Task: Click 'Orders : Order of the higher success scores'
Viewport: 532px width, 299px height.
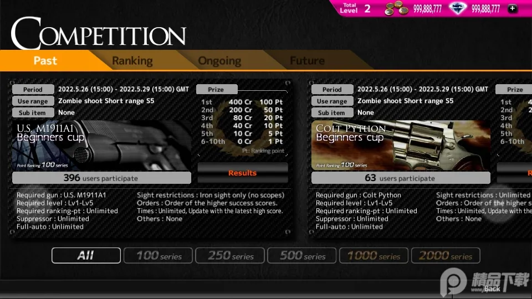Action: pos(207,203)
